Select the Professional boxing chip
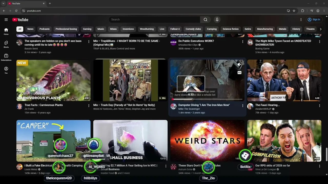 66,29
